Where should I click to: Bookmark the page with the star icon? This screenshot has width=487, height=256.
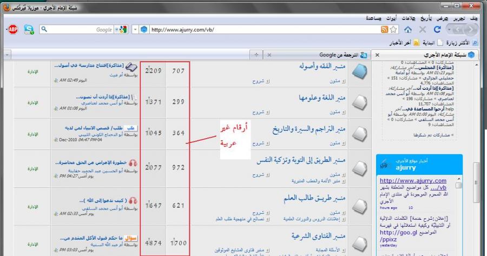(393, 30)
